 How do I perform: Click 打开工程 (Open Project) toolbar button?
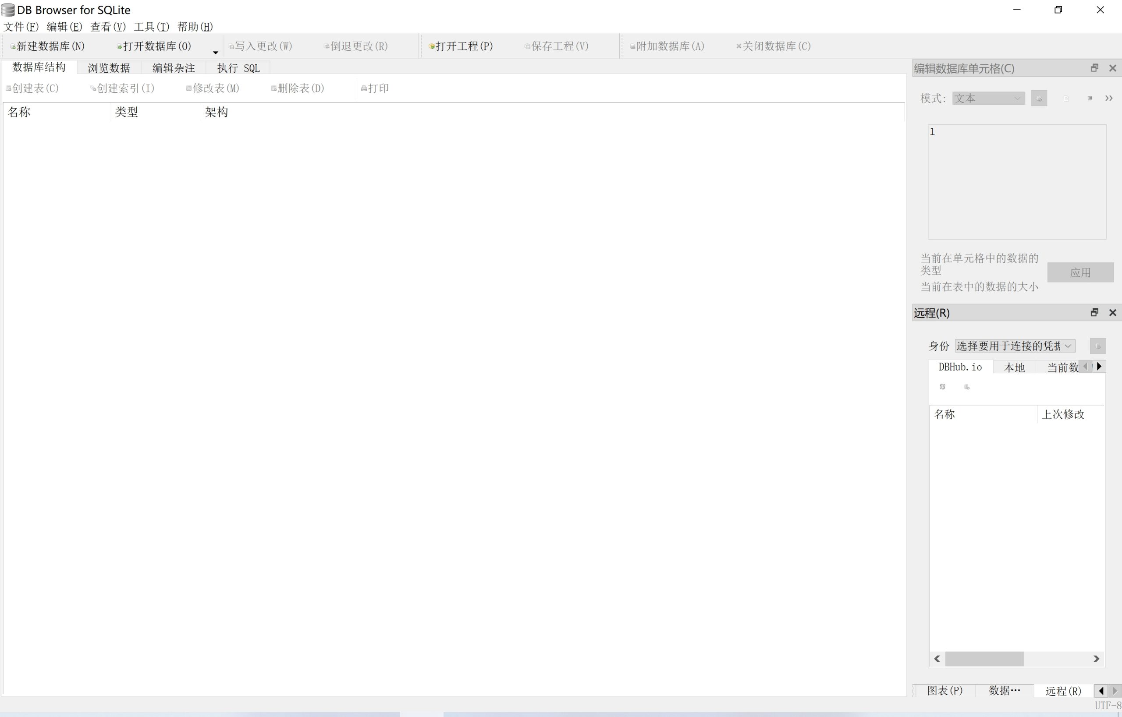pos(461,46)
